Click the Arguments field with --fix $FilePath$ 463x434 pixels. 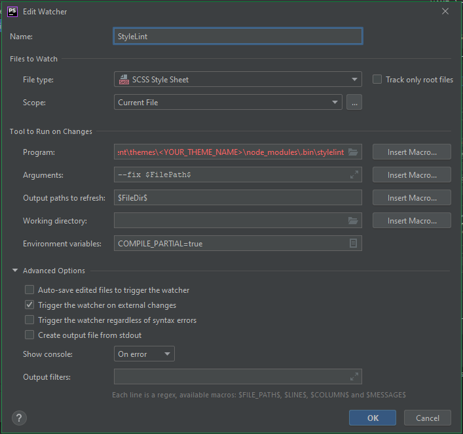(x=238, y=175)
